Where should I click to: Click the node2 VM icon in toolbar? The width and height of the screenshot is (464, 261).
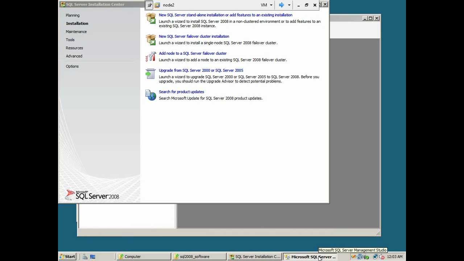[157, 5]
